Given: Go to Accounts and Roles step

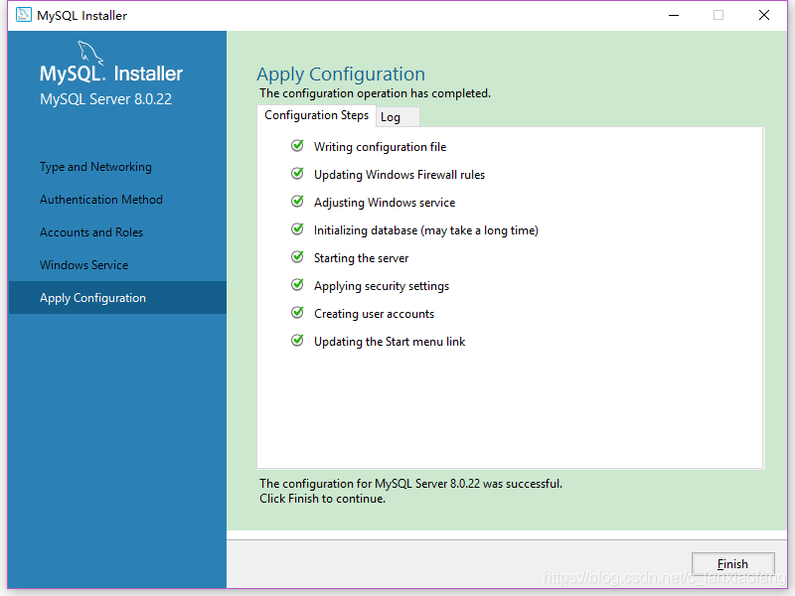Looking at the screenshot, I should pos(91,232).
